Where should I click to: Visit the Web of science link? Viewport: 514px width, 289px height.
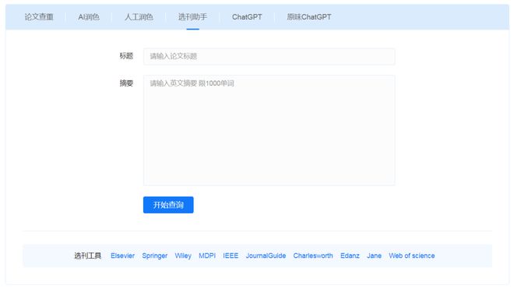(x=412, y=256)
